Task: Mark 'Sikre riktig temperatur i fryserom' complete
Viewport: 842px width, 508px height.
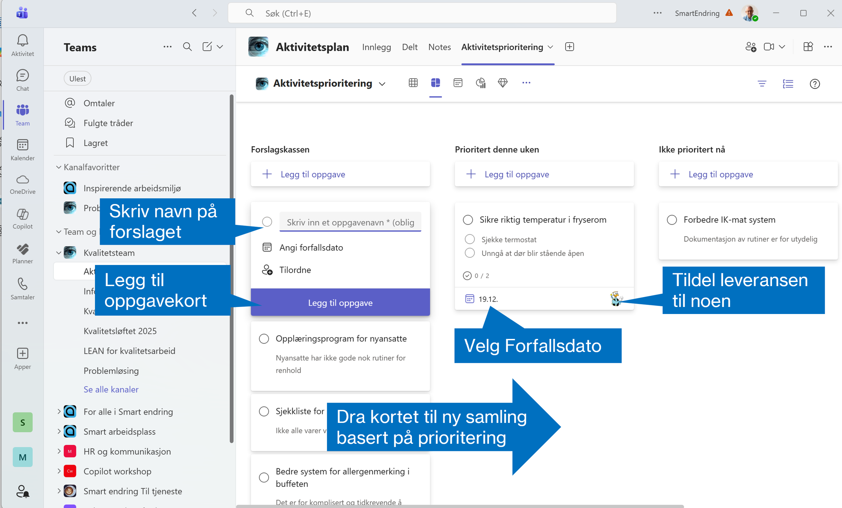Action: (467, 220)
